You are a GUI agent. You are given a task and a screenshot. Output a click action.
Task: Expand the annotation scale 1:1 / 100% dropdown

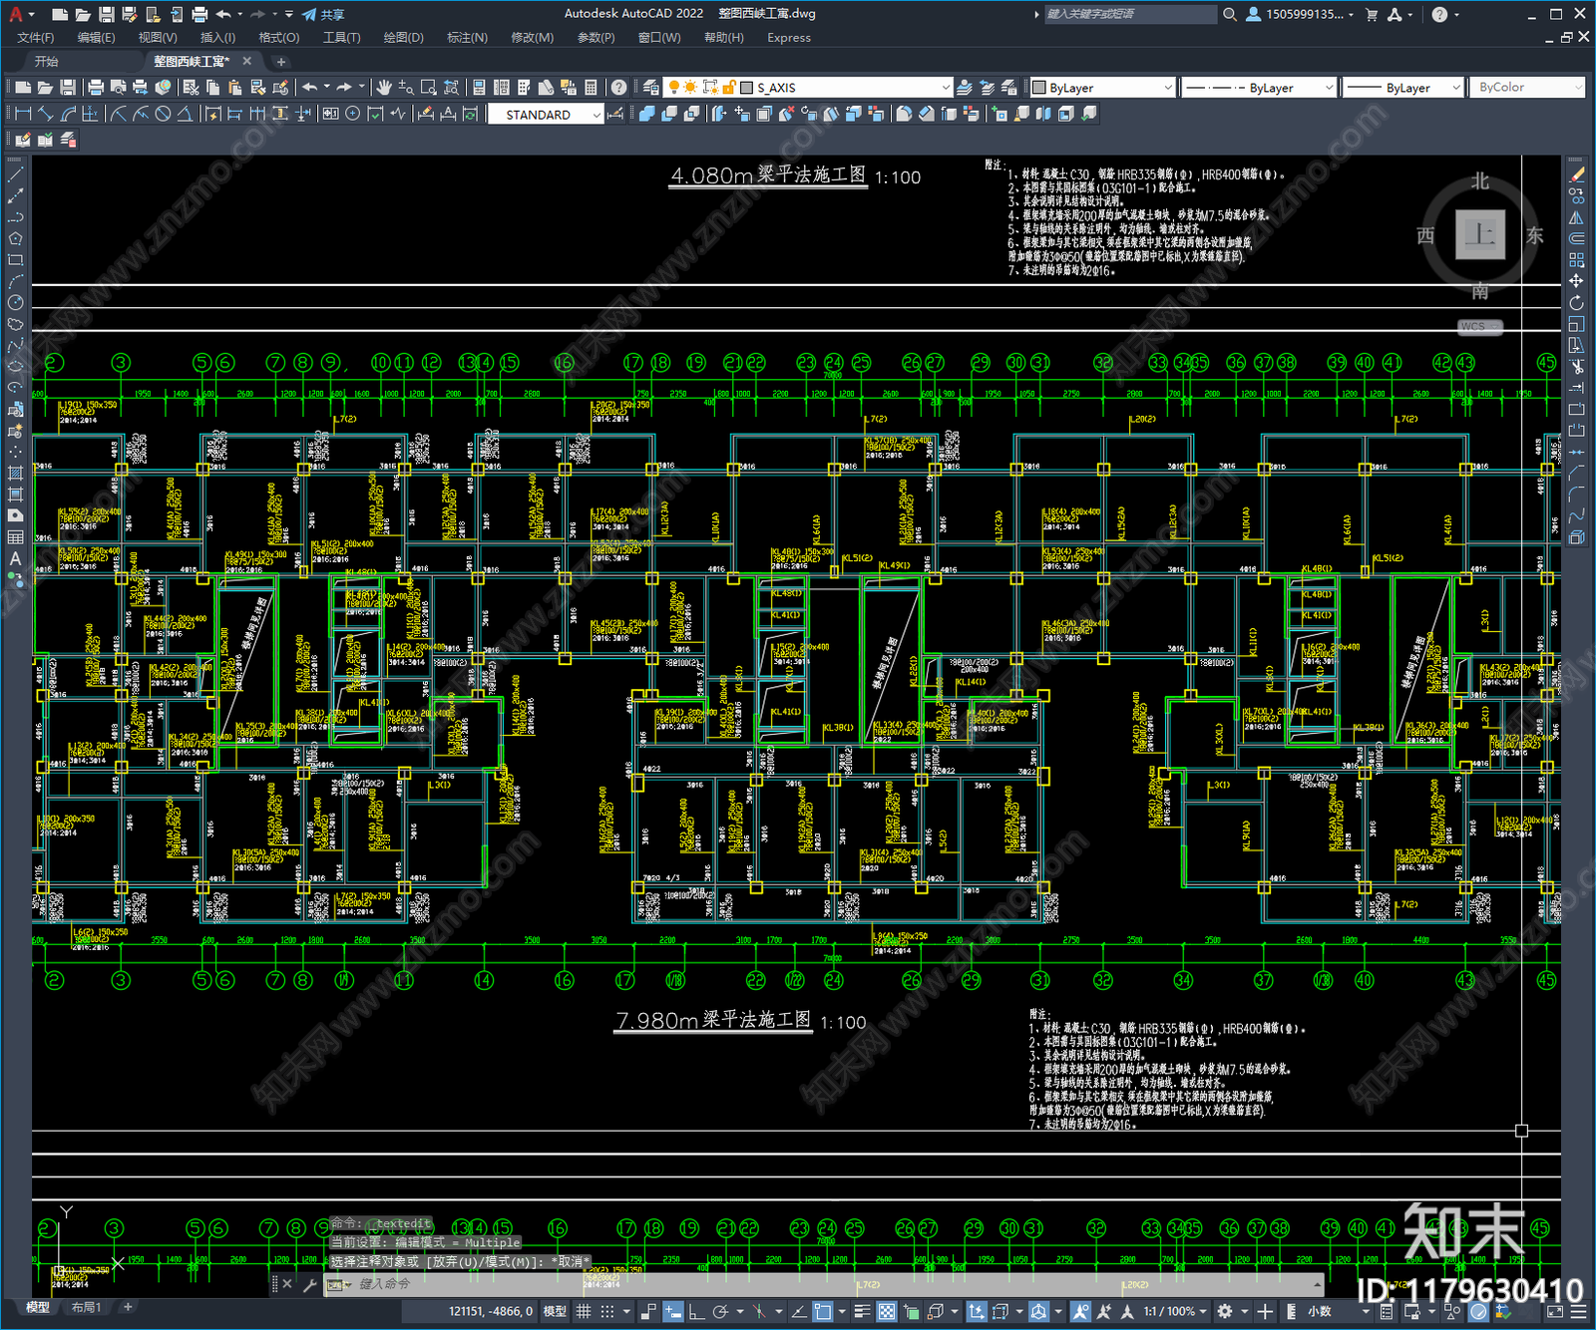(1175, 1311)
